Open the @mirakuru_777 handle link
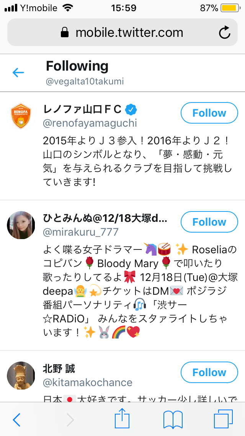The width and height of the screenshot is (245, 436). 81,232
